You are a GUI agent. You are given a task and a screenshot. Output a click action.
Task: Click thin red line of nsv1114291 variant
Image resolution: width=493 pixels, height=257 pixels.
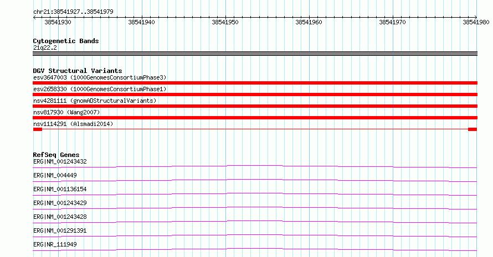(x=255, y=129)
